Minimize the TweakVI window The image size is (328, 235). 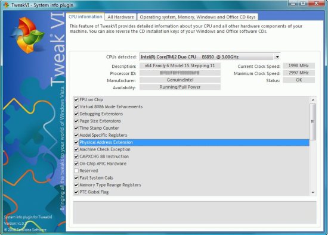click(x=293, y=4)
